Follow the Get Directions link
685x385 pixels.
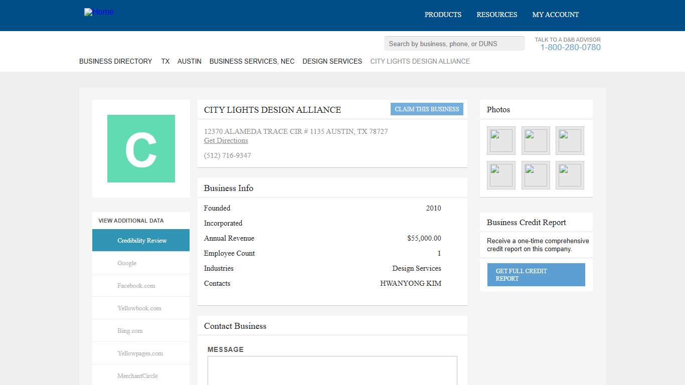(x=226, y=141)
